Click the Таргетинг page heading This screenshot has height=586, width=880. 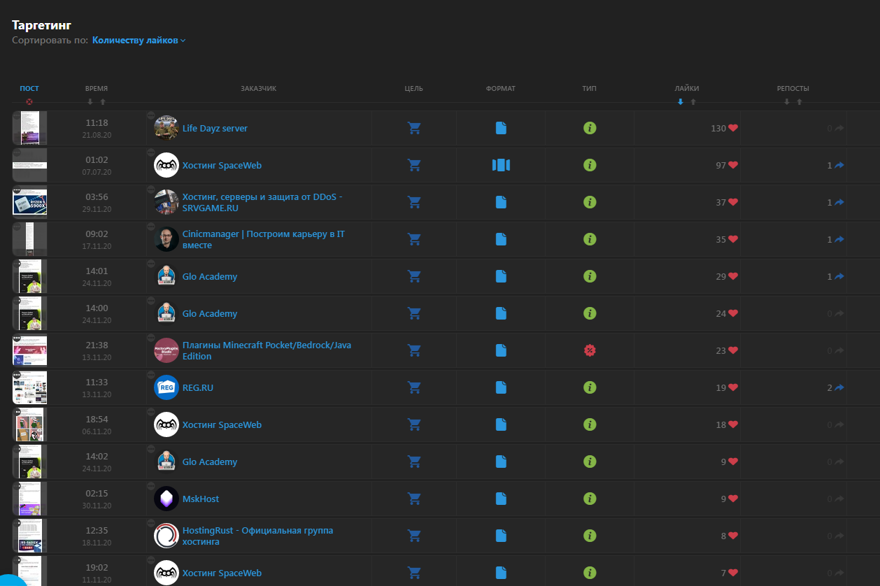42,25
